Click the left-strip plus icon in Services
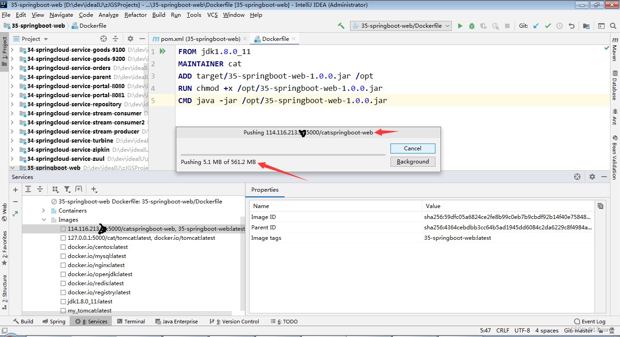Image resolution: width=620 pixels, height=337 pixels. [x=15, y=190]
